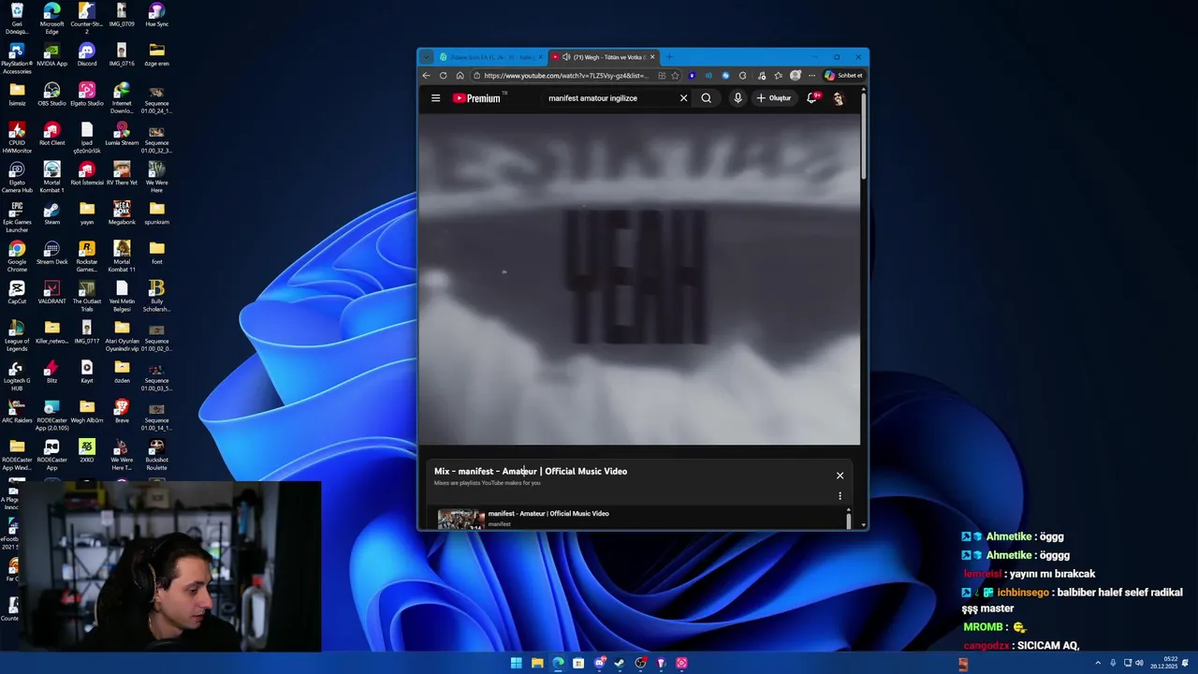Open the Mix playlist three-dot options
Image resolution: width=1198 pixels, height=674 pixels.
(x=840, y=496)
